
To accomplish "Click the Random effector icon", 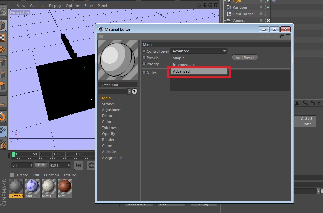I will (229, 7).
